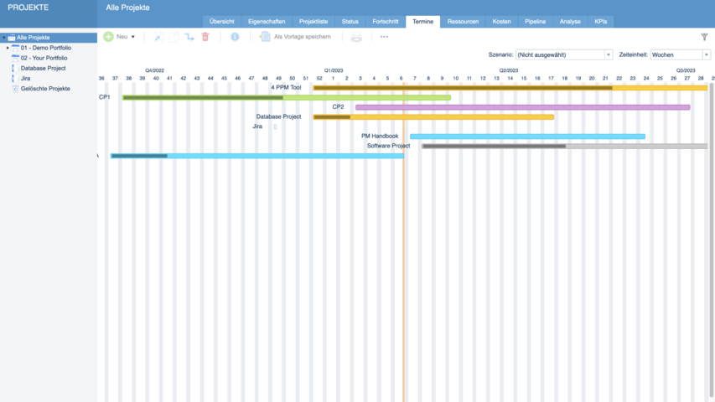Open the Zeiteinheit dropdown

pyautogui.click(x=681, y=54)
